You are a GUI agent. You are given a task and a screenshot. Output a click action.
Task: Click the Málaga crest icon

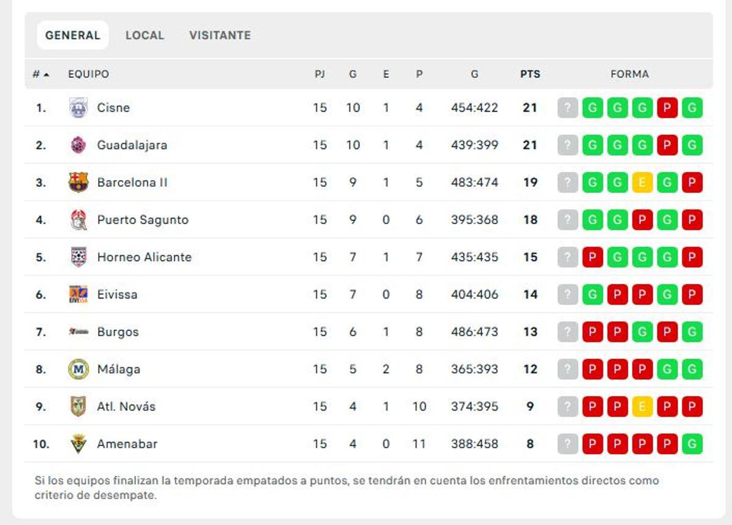[79, 369]
